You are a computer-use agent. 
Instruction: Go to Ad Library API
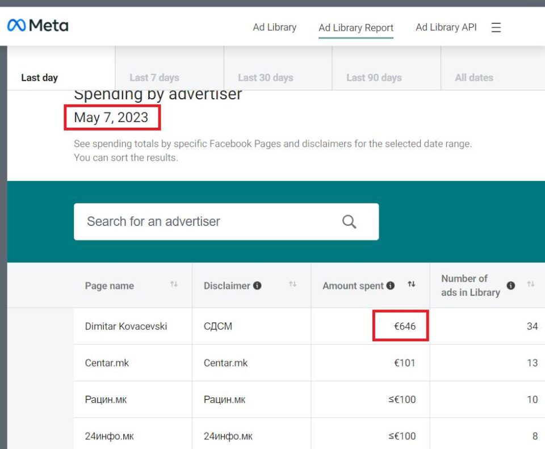446,27
